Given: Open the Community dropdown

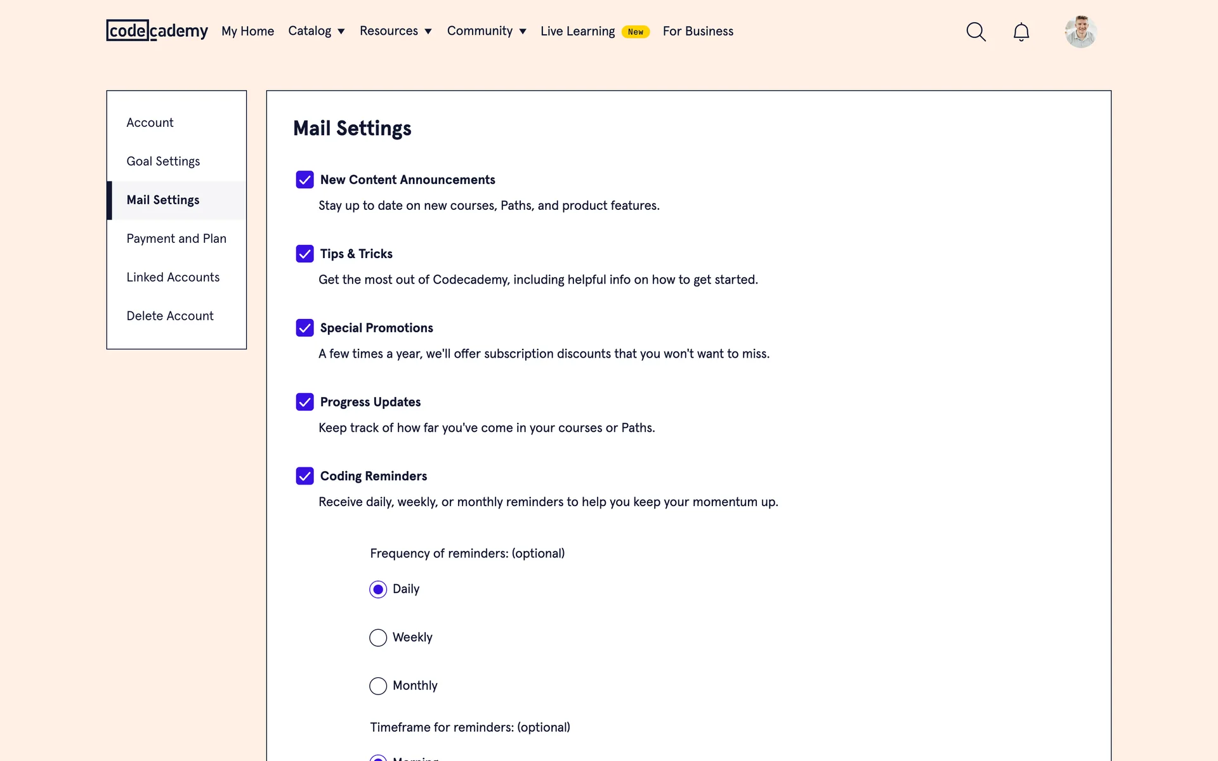Looking at the screenshot, I should [x=487, y=31].
